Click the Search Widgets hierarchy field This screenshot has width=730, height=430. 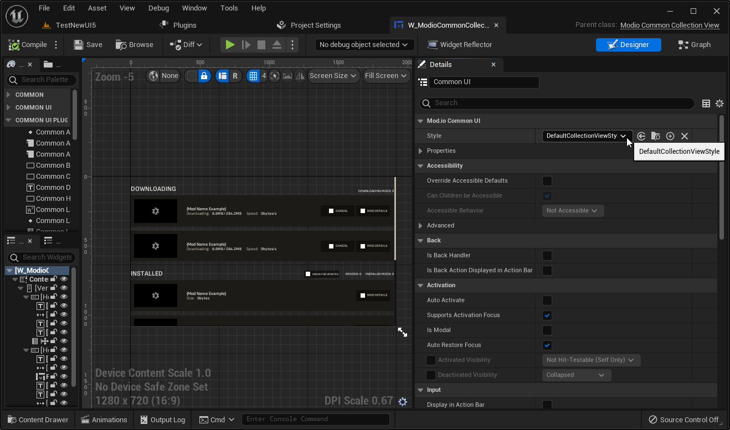(42, 257)
